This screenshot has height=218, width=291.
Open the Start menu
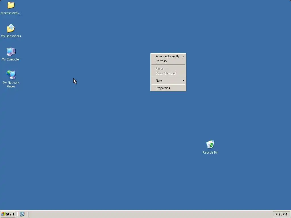pyautogui.click(x=8, y=214)
